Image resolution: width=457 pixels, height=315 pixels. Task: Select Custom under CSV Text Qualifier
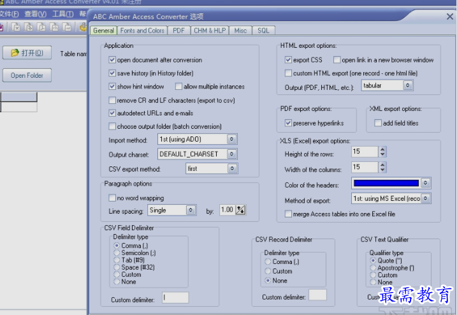click(x=373, y=275)
